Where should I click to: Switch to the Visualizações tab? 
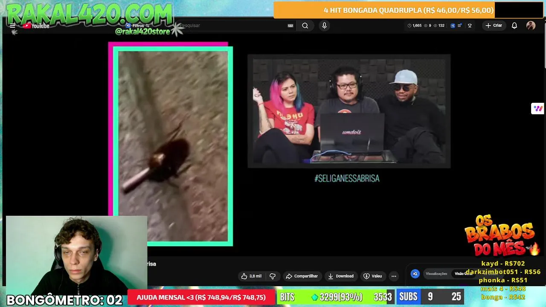pos(436,274)
